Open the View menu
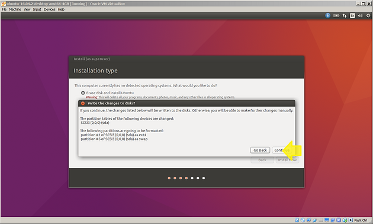The image size is (373, 224). [x=27, y=9]
